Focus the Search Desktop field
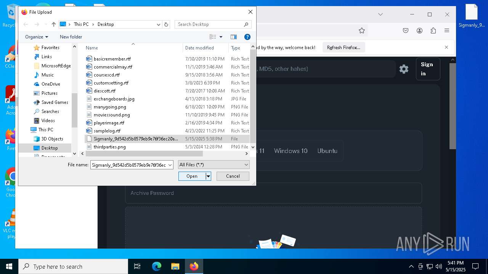The height and width of the screenshot is (274, 488). [213, 24]
